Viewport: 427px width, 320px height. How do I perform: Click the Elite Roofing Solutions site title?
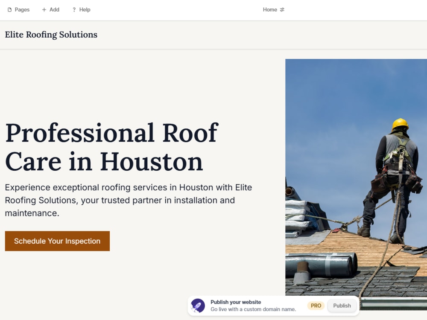click(x=51, y=35)
